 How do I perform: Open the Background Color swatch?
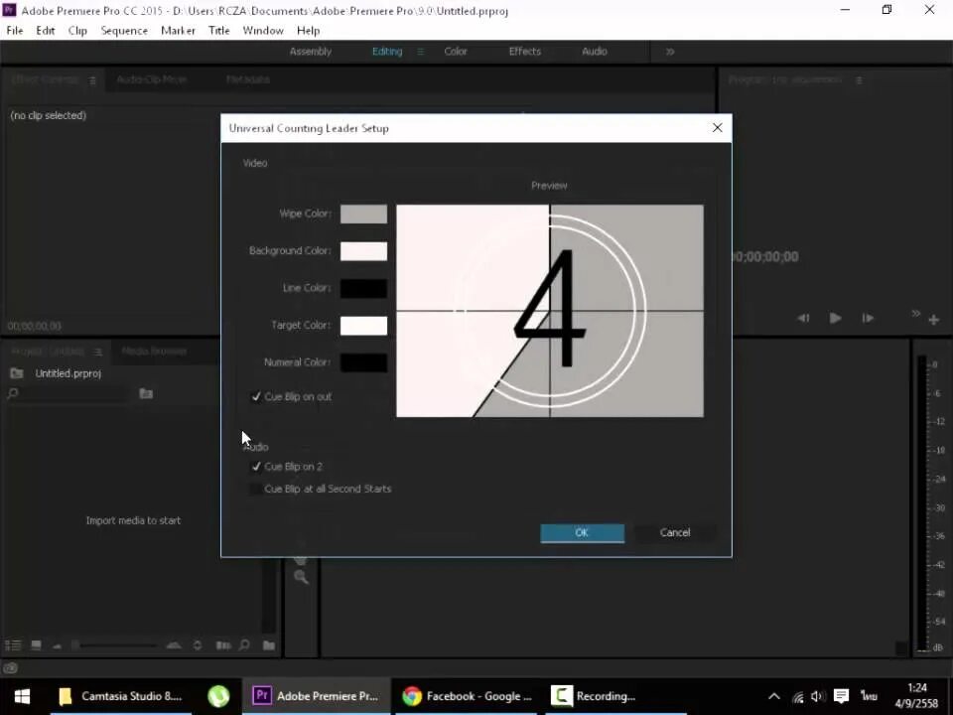[363, 251]
